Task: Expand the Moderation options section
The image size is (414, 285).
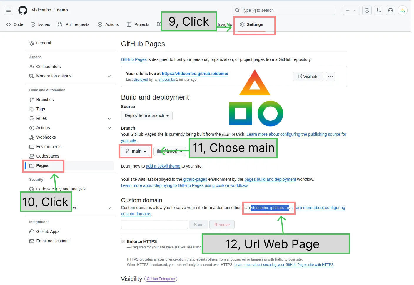Action: pos(109,76)
